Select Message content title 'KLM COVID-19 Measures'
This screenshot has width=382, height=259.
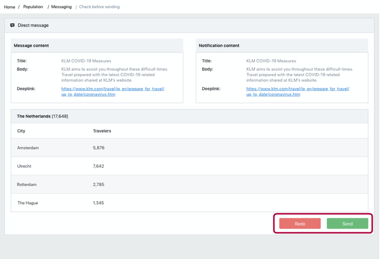pyautogui.click(x=86, y=61)
